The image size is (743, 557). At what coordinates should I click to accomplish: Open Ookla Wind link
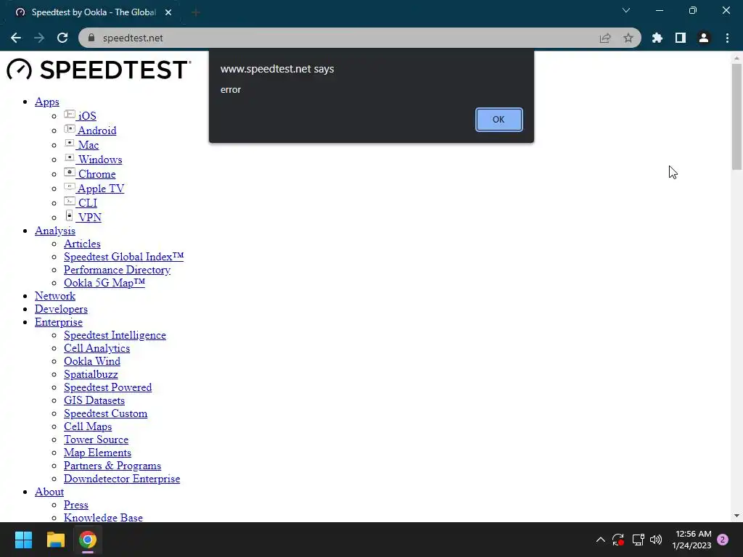point(92,361)
